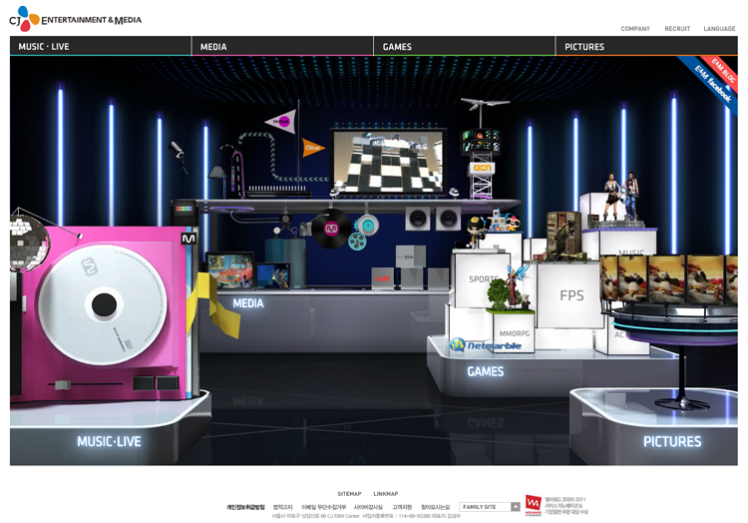
Task: Open the 고객지원 customer support link
Action: pos(402,507)
